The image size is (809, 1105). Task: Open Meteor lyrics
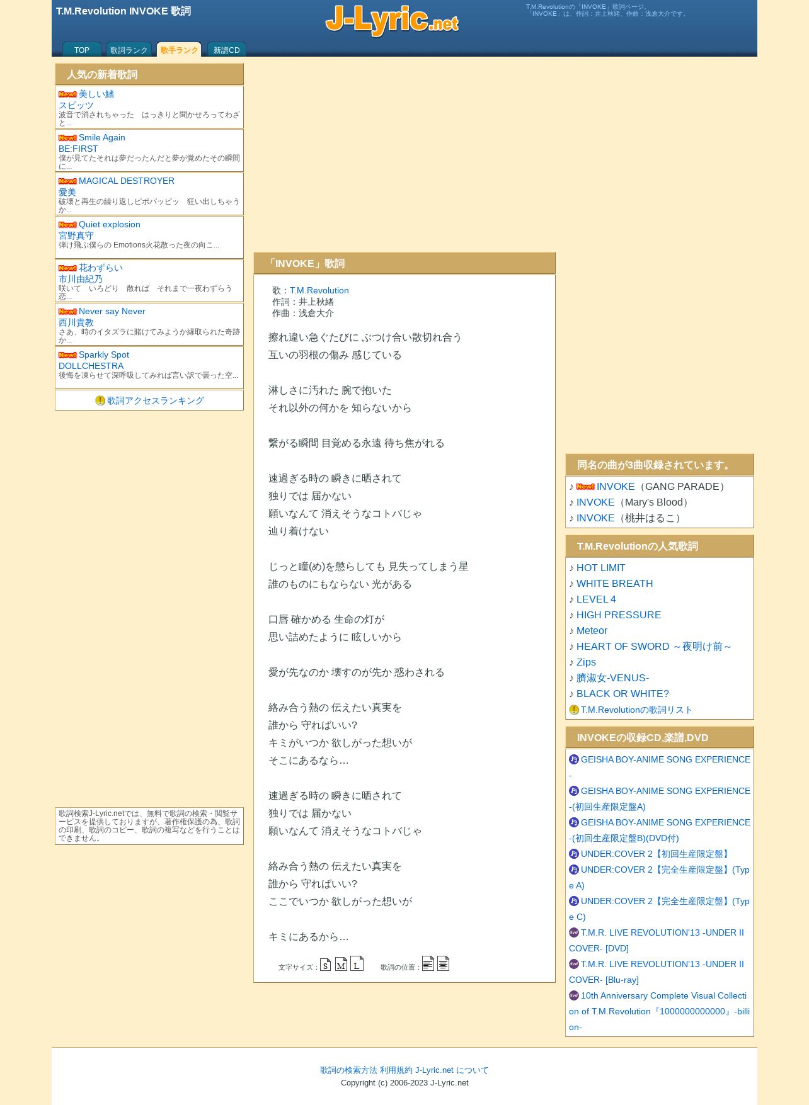(x=592, y=631)
